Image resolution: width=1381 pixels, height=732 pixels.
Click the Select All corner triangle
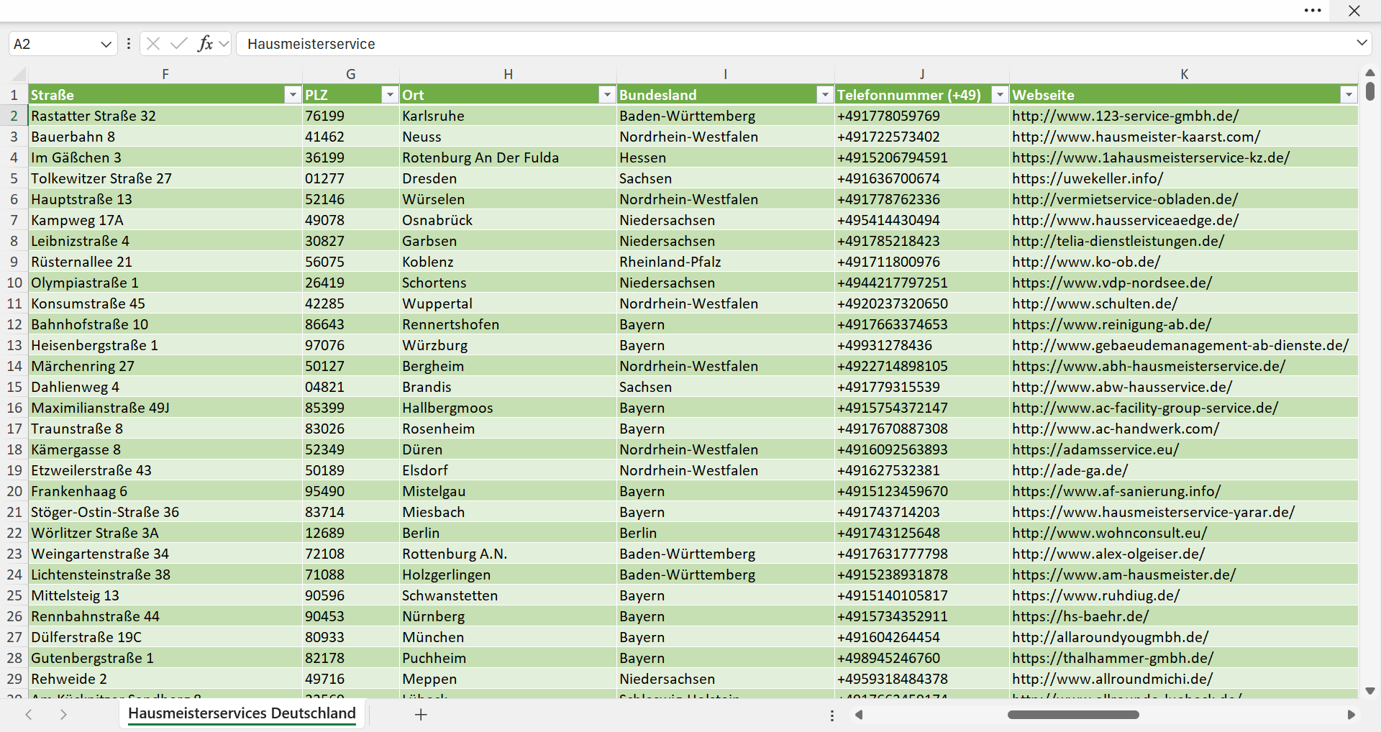tap(19, 74)
